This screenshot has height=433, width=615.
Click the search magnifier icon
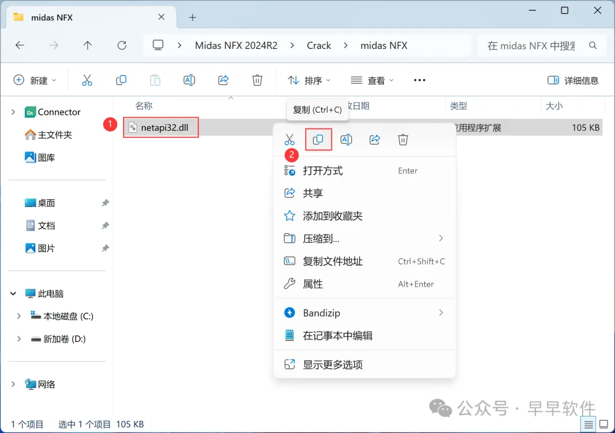click(x=593, y=46)
